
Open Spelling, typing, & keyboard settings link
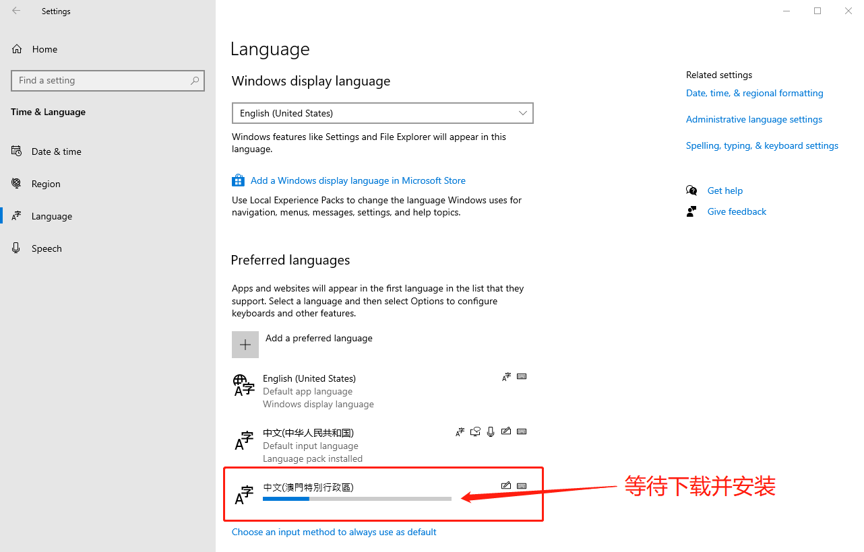[x=762, y=145]
